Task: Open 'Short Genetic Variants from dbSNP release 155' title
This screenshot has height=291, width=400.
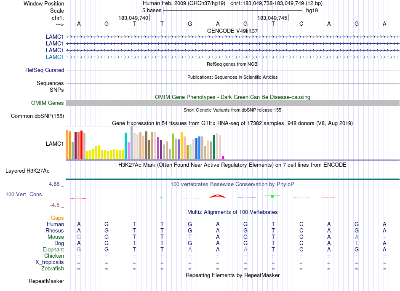Action: click(x=232, y=110)
